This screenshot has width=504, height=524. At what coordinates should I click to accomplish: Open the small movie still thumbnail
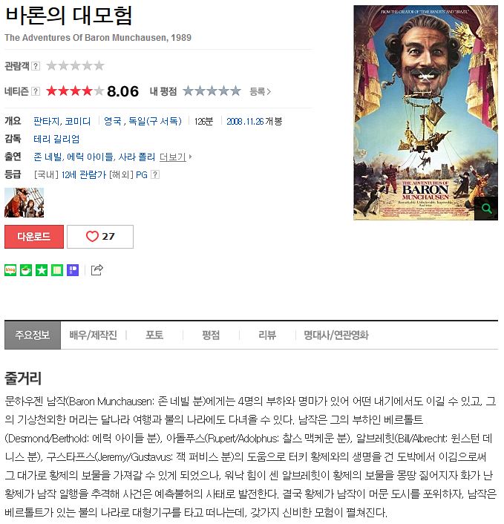click(24, 203)
